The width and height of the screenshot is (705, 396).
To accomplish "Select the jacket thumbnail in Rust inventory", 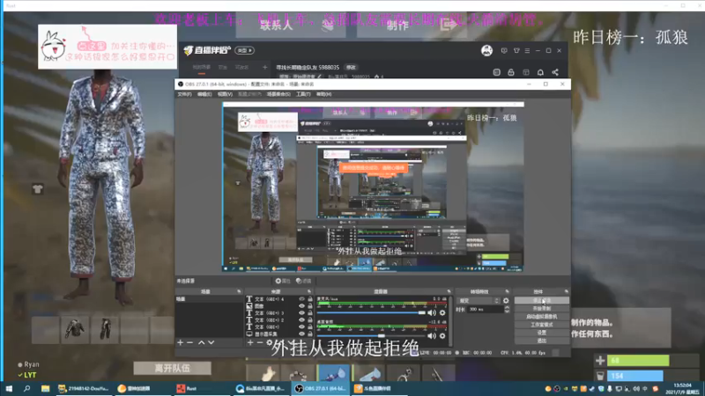I will (x=75, y=329).
